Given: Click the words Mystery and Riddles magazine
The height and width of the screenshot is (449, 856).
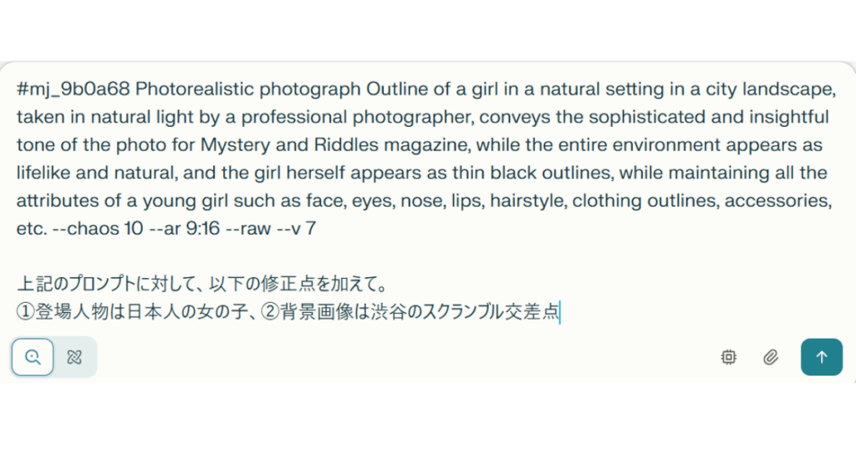Looking at the screenshot, I should point(334,144).
